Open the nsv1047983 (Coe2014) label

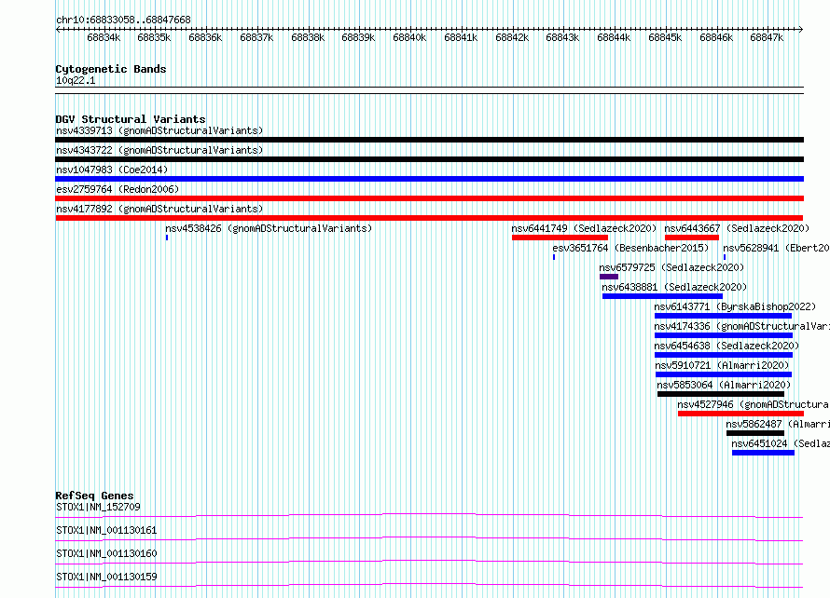tap(112, 170)
